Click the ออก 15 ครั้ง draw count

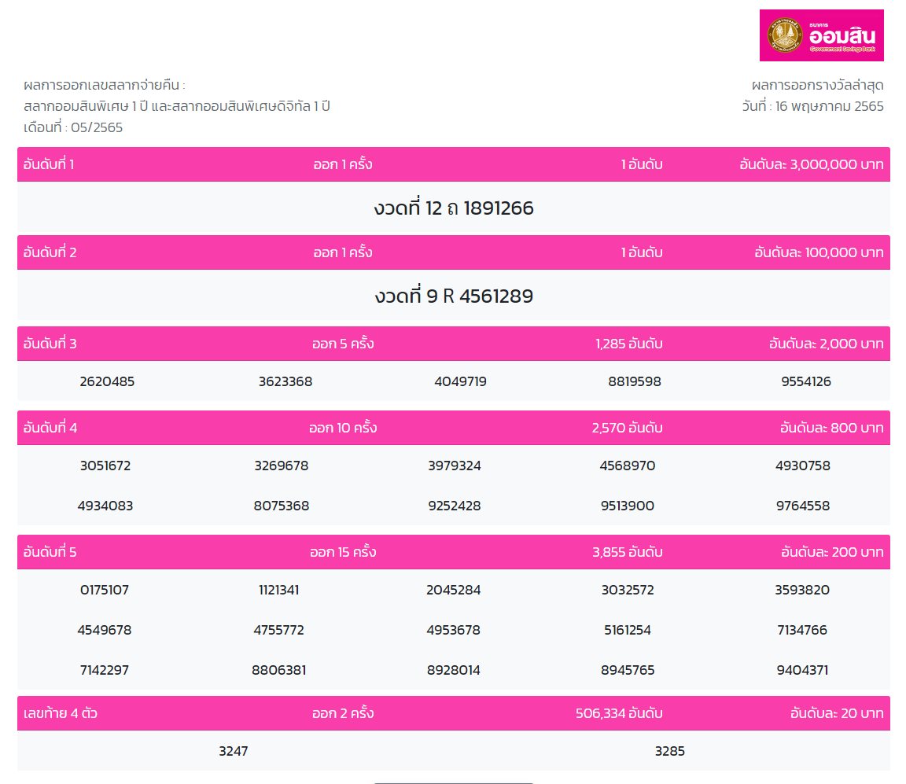(x=343, y=552)
